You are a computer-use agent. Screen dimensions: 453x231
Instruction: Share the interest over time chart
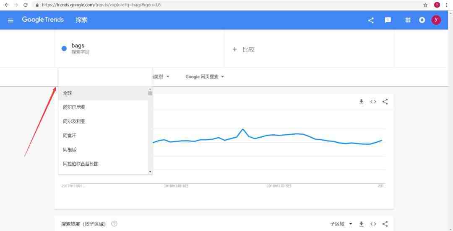(x=385, y=102)
